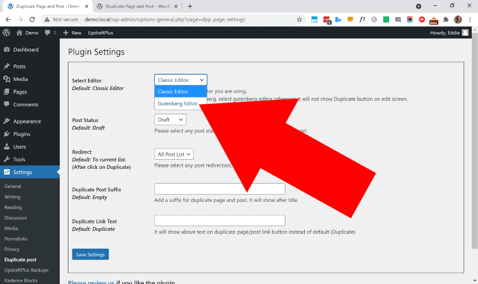The height and width of the screenshot is (284, 478).
Task: Open a new browser tab with plus
Action: tap(190, 6)
